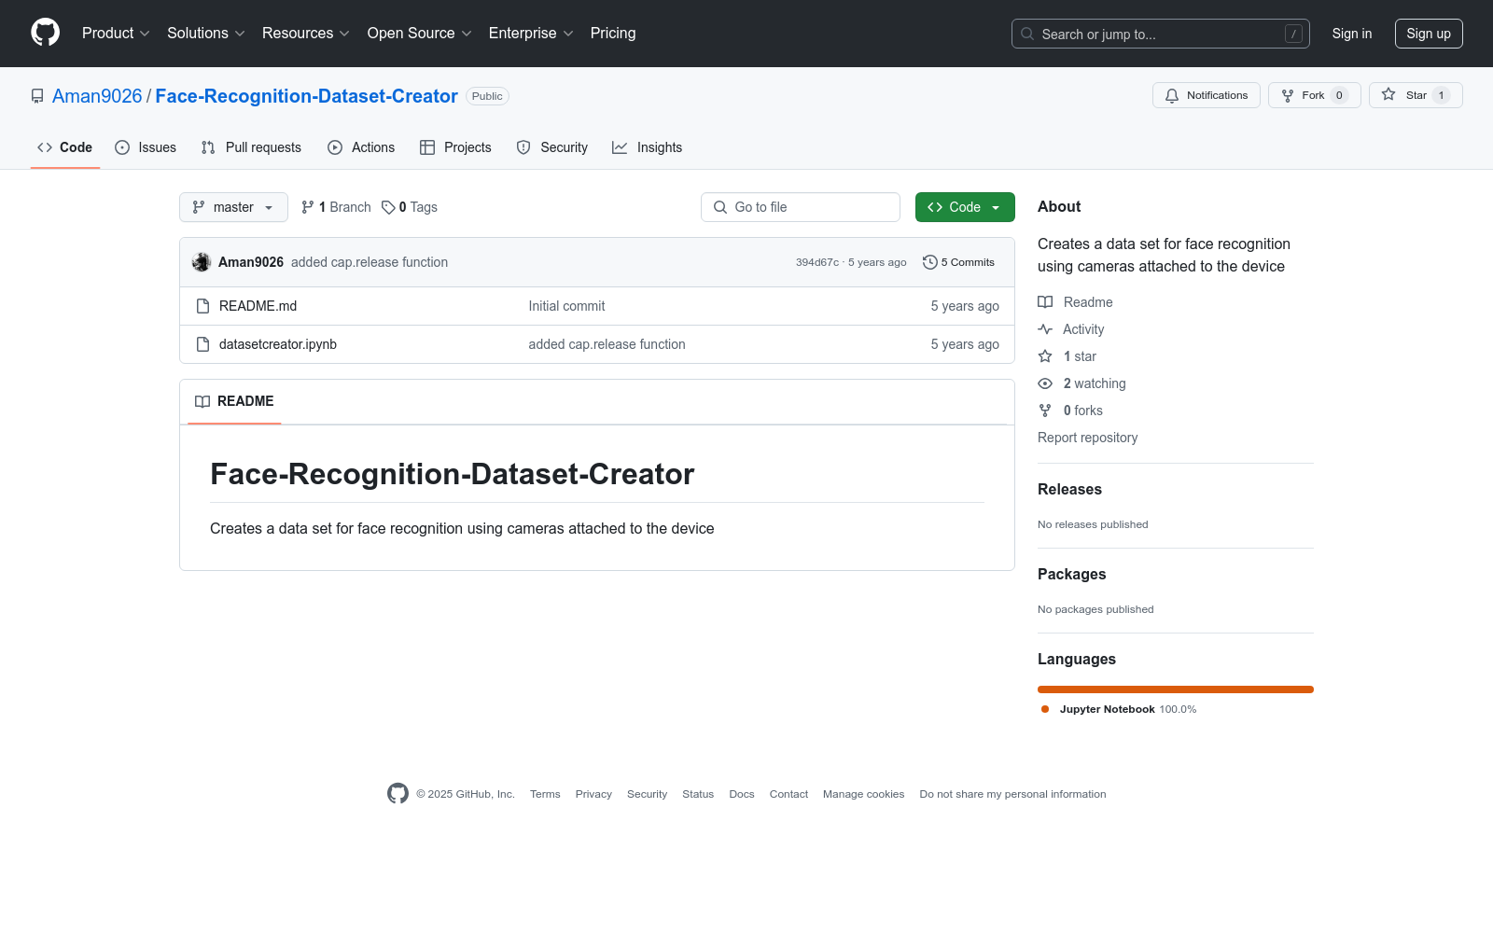Viewport: 1493px width, 933px height.
Task: Click the Sign up button
Action: click(1429, 34)
